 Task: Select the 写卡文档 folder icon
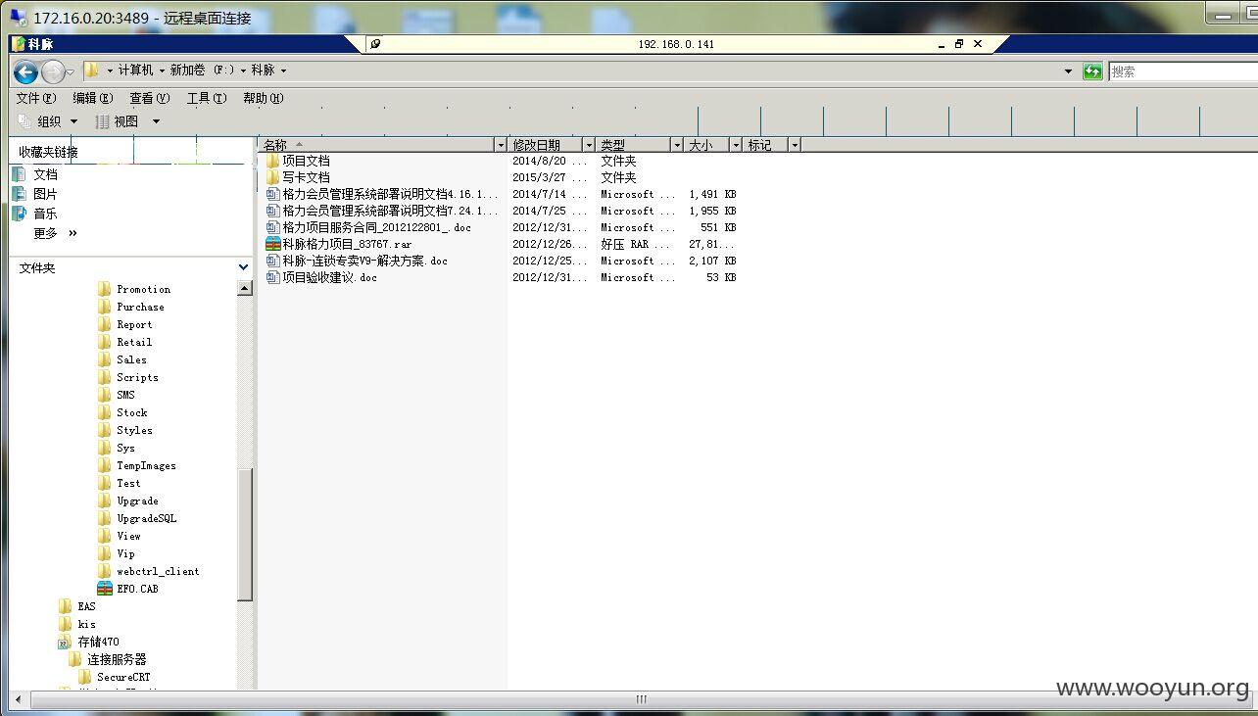tap(273, 177)
